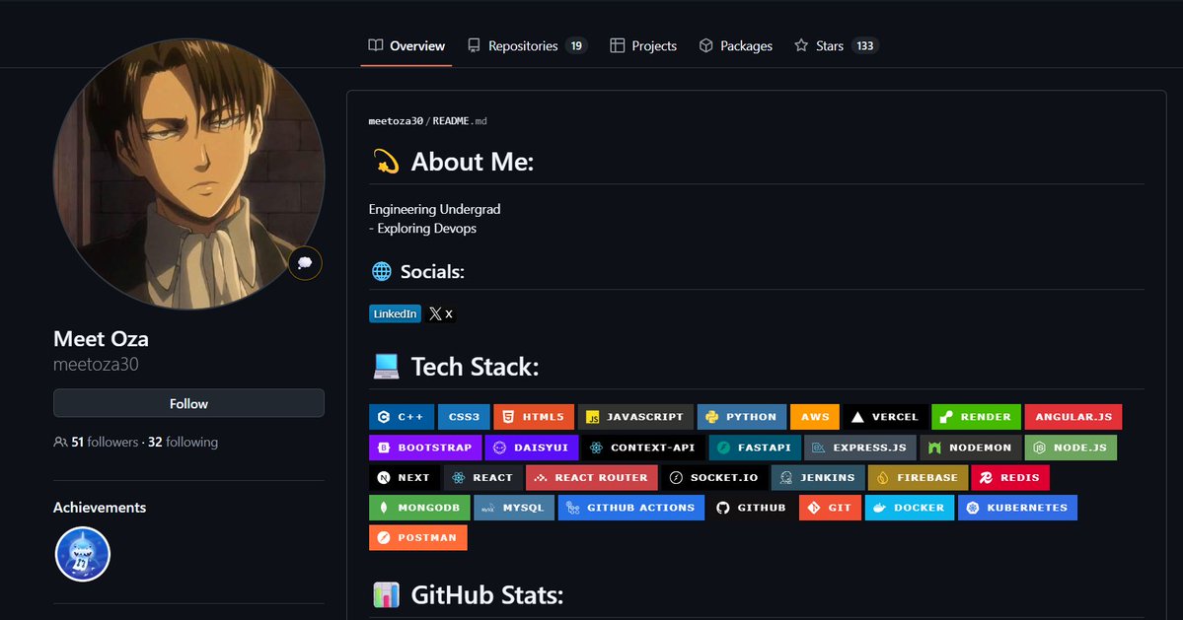Click the Engineering Undergrad text
This screenshot has width=1183, height=620.
click(434, 209)
